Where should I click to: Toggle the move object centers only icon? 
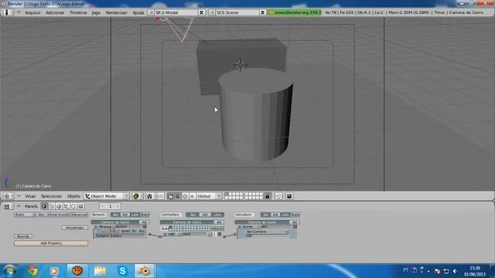pyautogui.click(x=160, y=196)
